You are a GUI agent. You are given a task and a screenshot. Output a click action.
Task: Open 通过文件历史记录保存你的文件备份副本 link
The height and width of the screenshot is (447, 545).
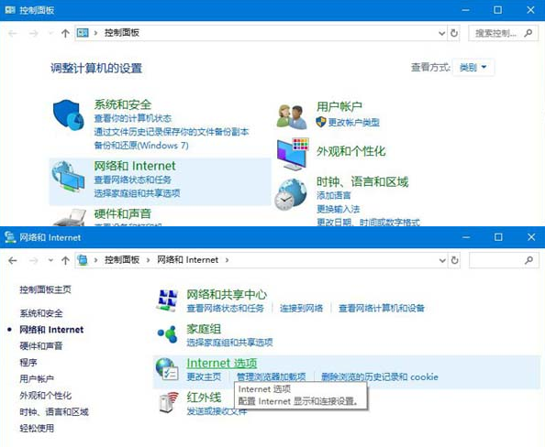pyautogui.click(x=172, y=132)
